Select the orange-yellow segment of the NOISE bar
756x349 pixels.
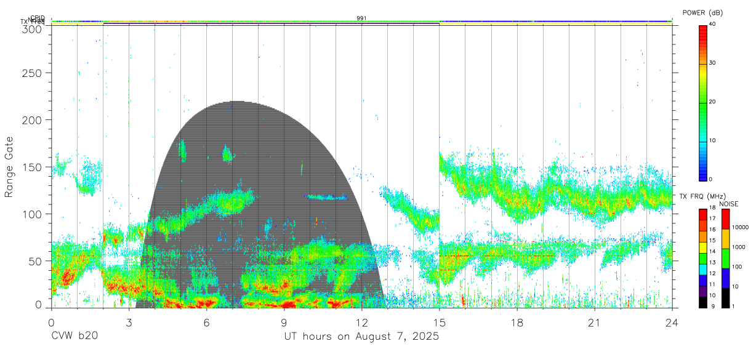pos(726,239)
